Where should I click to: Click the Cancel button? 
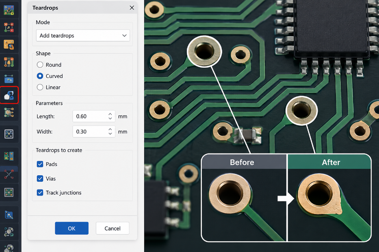[113, 228]
